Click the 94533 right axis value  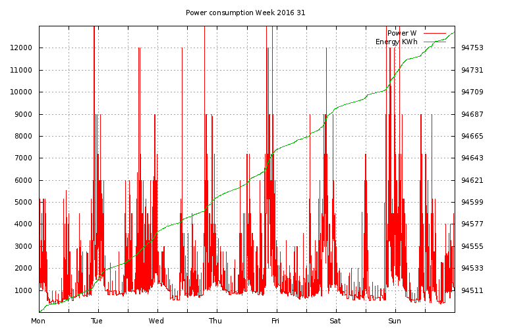click(472, 268)
